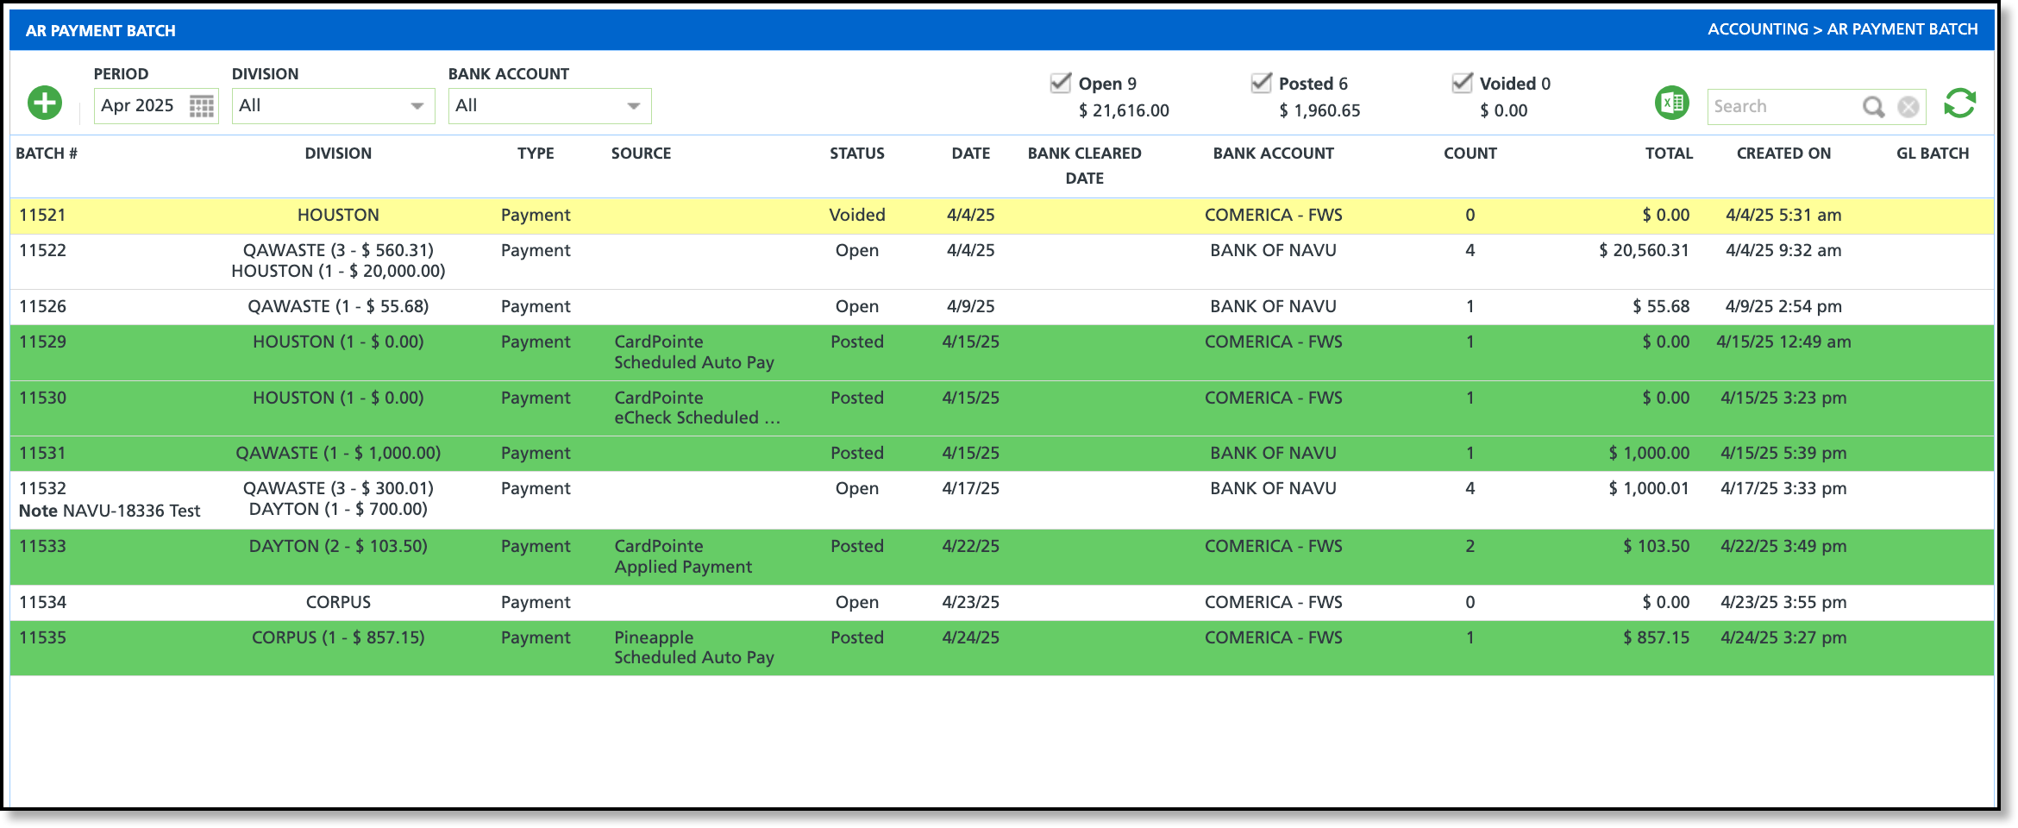Select batch 11532
Screen dimensions: 2018x828
point(42,488)
